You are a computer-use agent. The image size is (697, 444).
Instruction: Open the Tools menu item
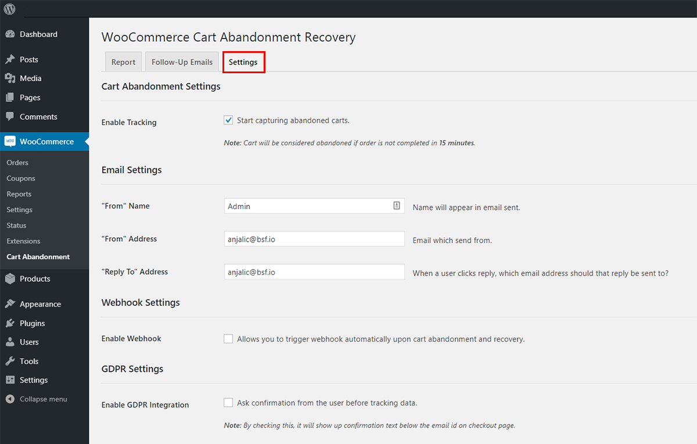44,361
